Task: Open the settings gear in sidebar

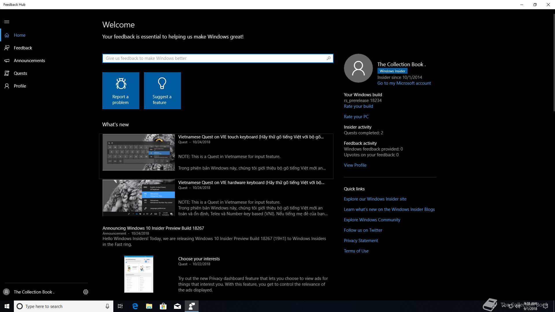Action: (x=86, y=292)
